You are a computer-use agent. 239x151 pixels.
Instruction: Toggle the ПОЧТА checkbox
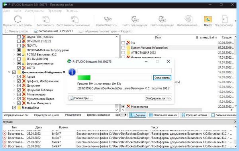(x=19, y=46)
